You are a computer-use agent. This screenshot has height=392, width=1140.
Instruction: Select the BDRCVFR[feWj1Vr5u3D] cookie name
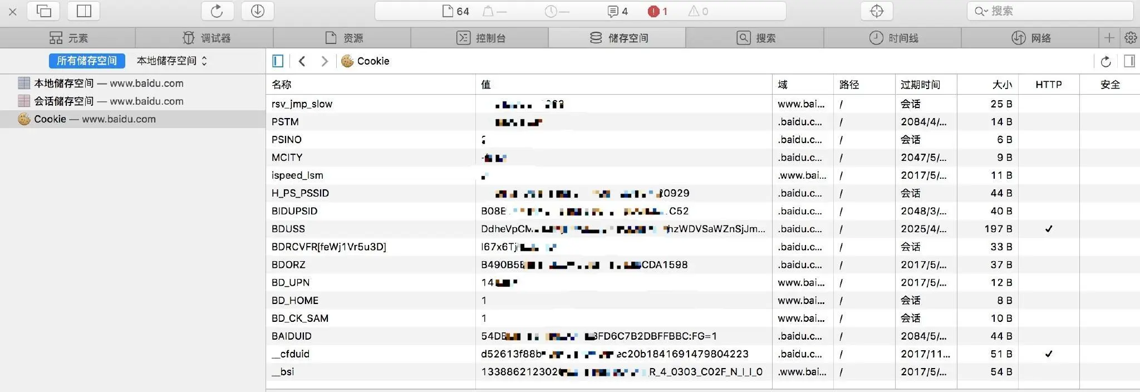[329, 246]
